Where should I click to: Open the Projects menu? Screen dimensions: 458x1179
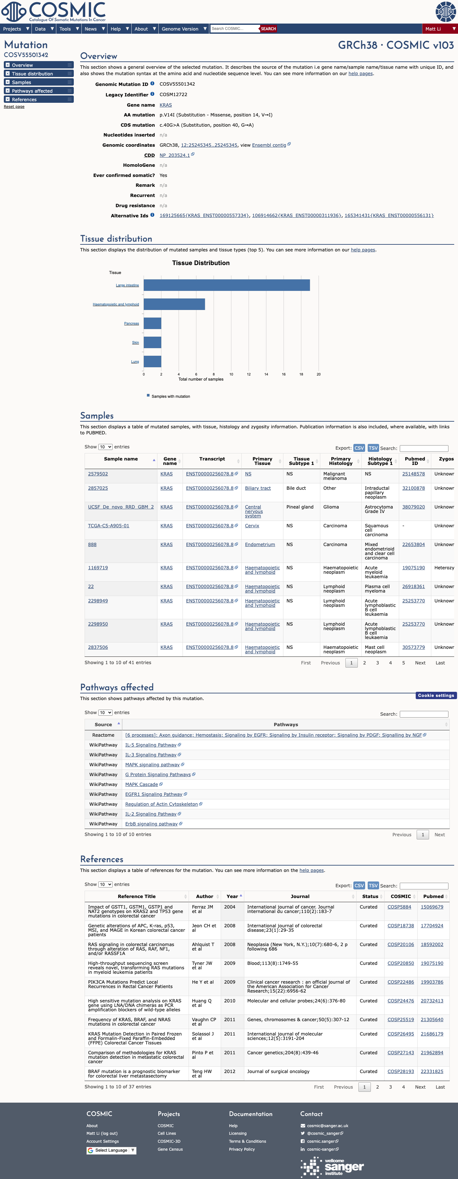16,29
